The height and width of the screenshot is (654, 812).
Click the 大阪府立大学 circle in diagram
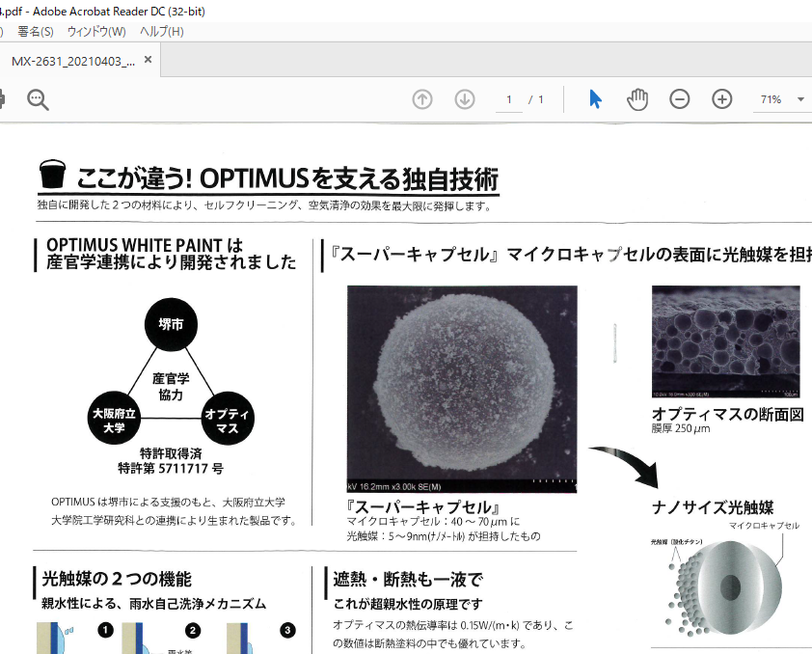[114, 419]
